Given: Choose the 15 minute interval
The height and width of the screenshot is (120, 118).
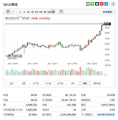Looking at the screenshot, I should pyautogui.click(x=28, y=12).
